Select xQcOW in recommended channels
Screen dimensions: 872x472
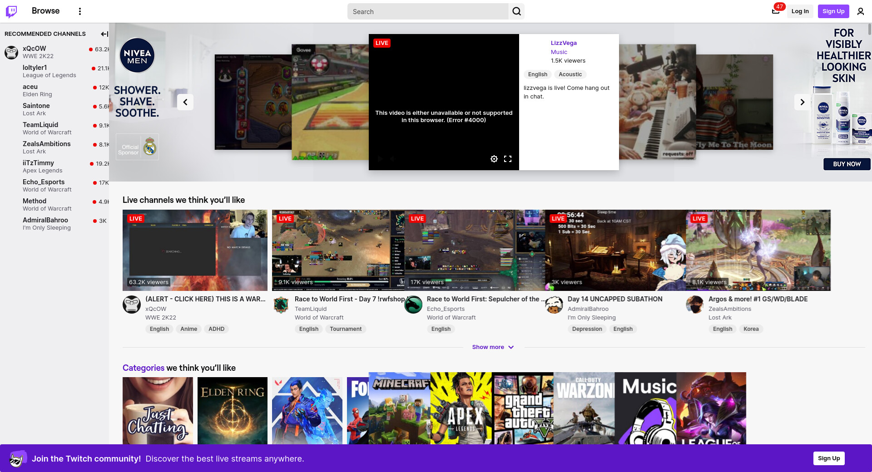click(35, 49)
